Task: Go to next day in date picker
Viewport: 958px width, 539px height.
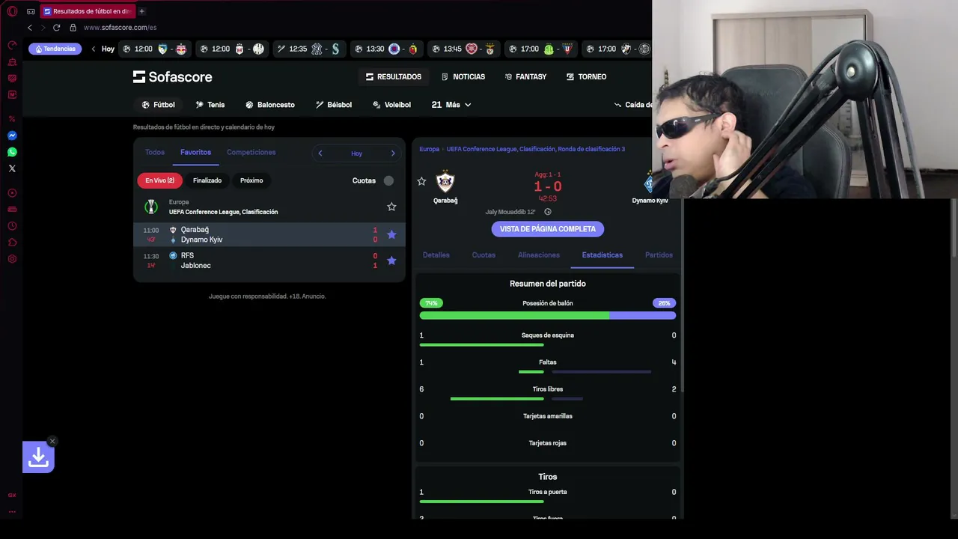Action: (393, 153)
